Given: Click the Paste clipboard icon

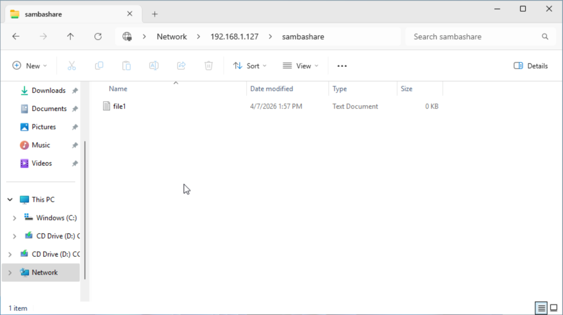Looking at the screenshot, I should coord(126,66).
